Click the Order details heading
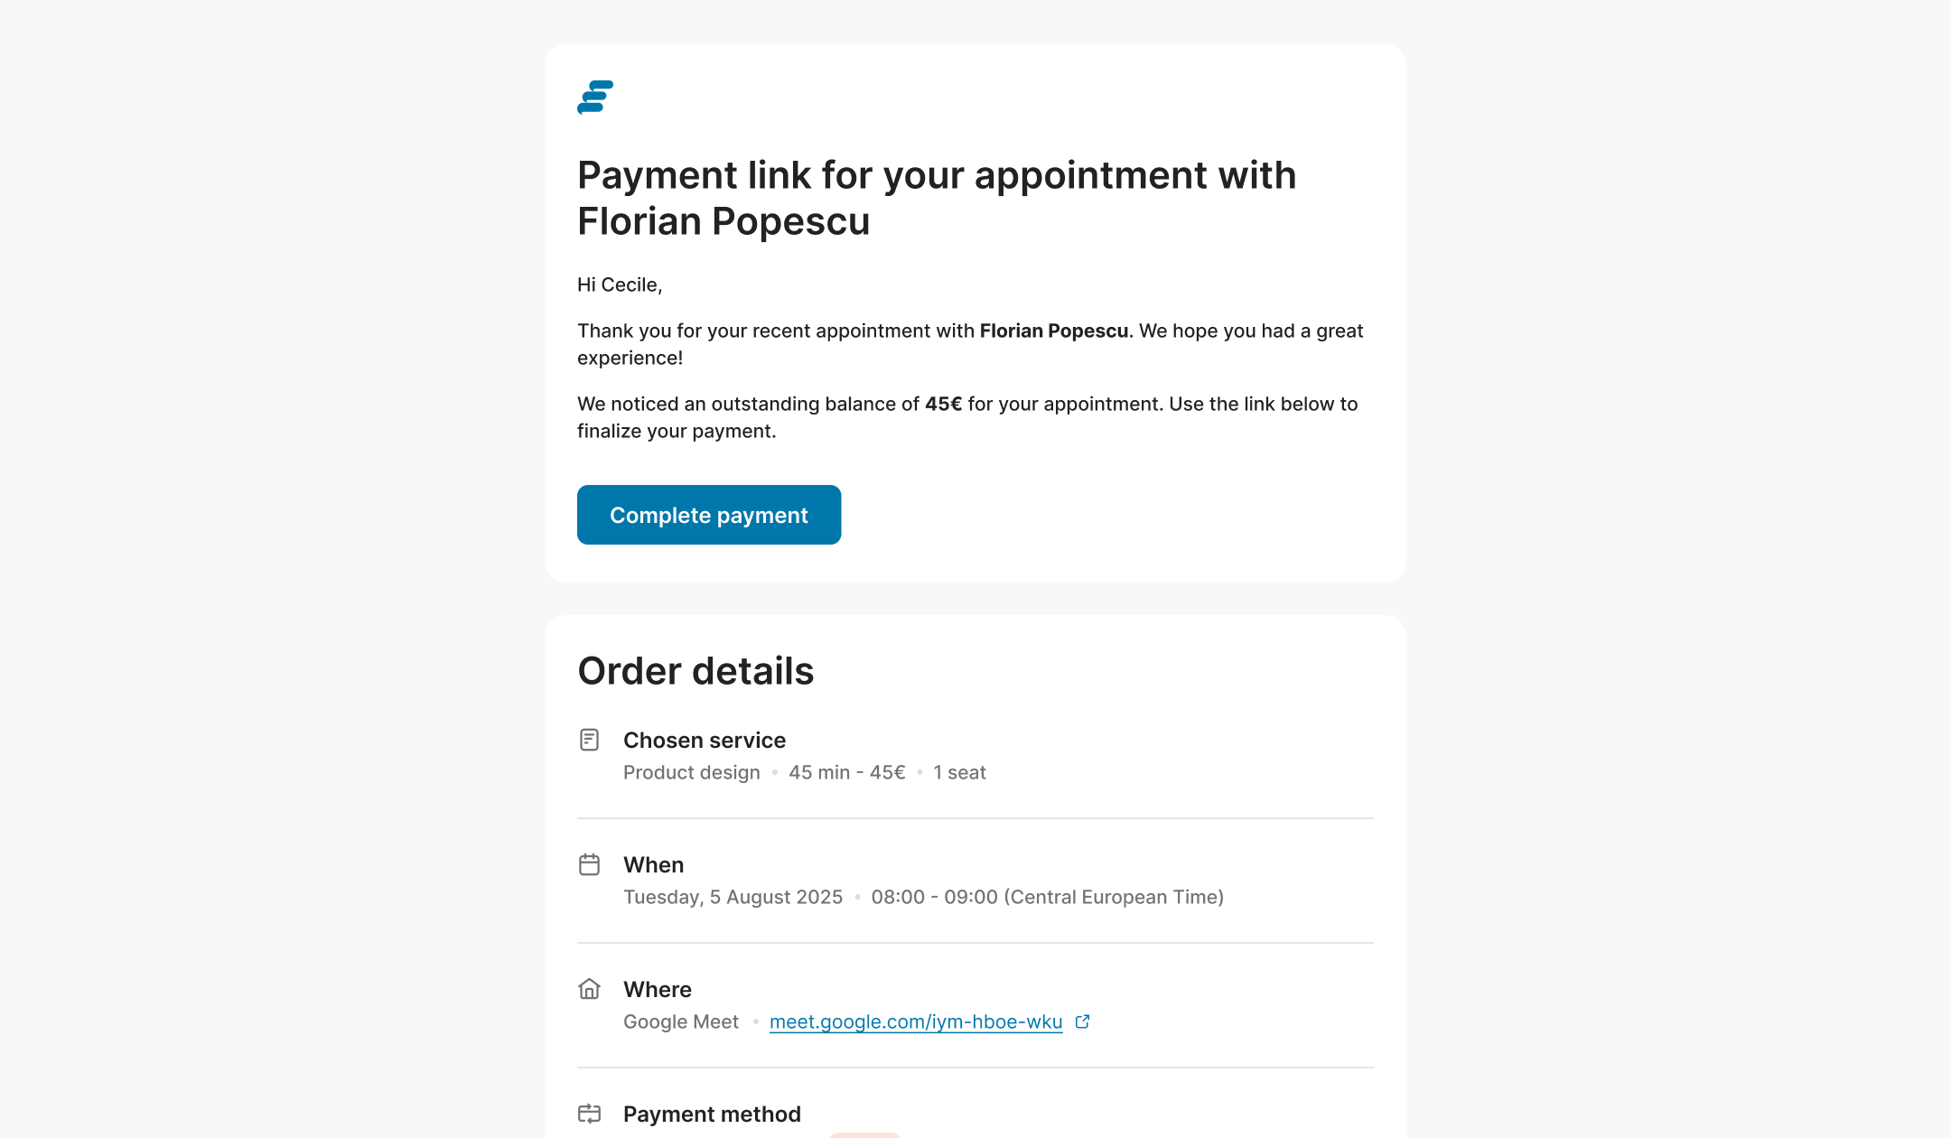The height and width of the screenshot is (1138, 1951). pos(695,671)
